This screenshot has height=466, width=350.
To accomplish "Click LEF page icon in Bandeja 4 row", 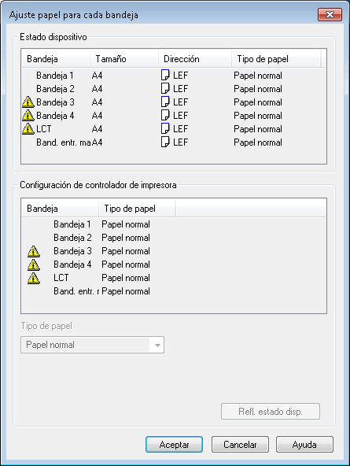I will tap(165, 115).
